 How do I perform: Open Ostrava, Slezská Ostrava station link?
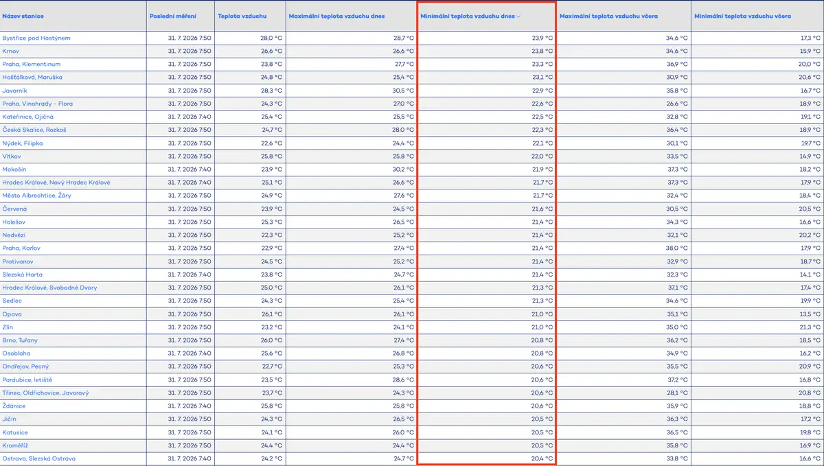(x=39, y=458)
